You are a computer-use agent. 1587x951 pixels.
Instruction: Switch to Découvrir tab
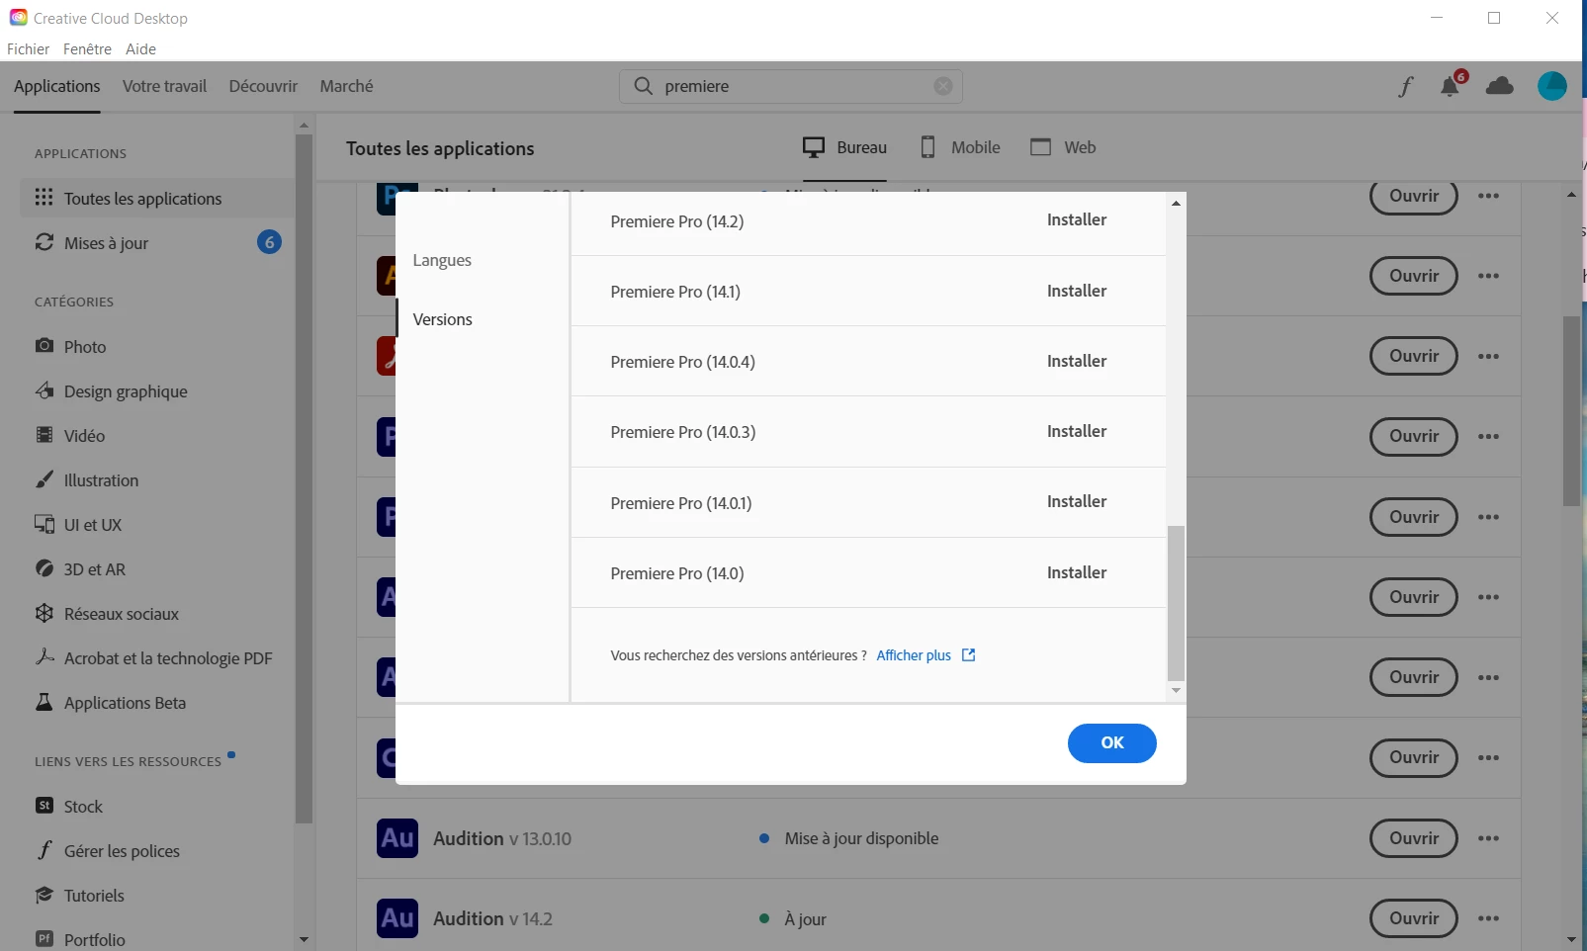coord(263,86)
